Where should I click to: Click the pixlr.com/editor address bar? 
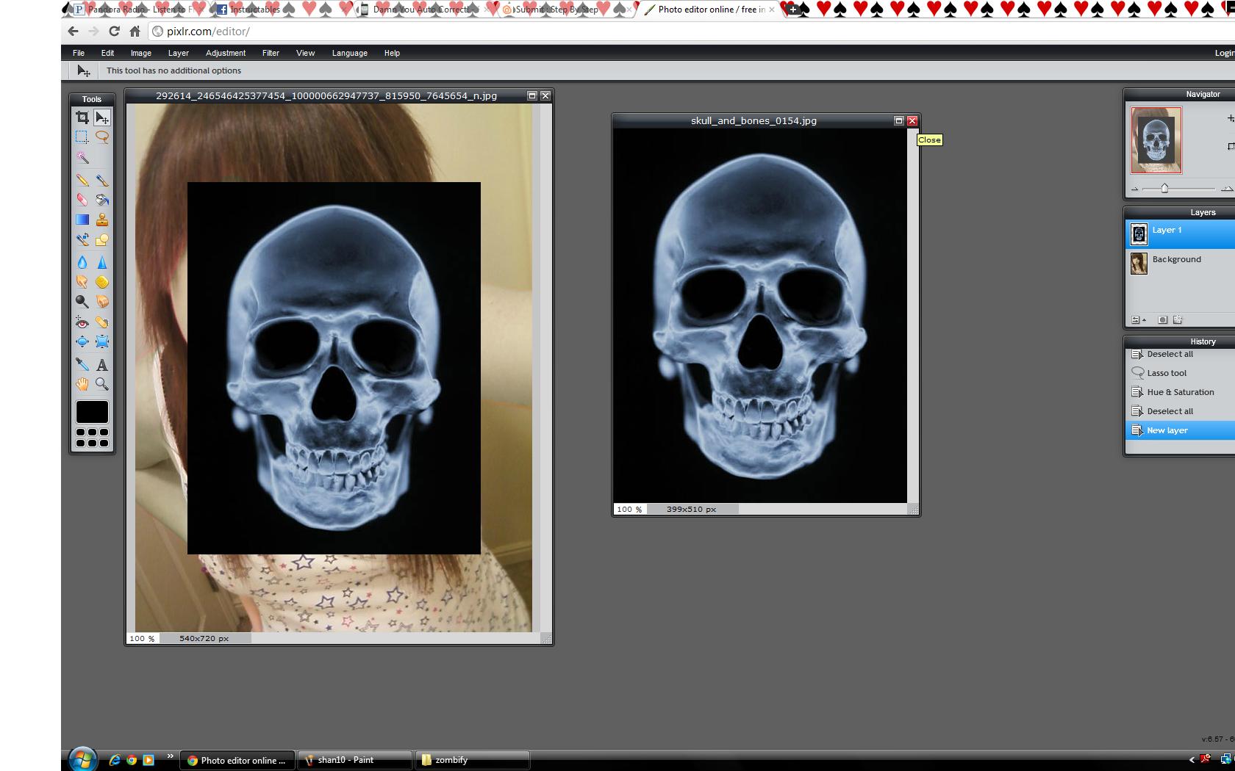click(691, 32)
